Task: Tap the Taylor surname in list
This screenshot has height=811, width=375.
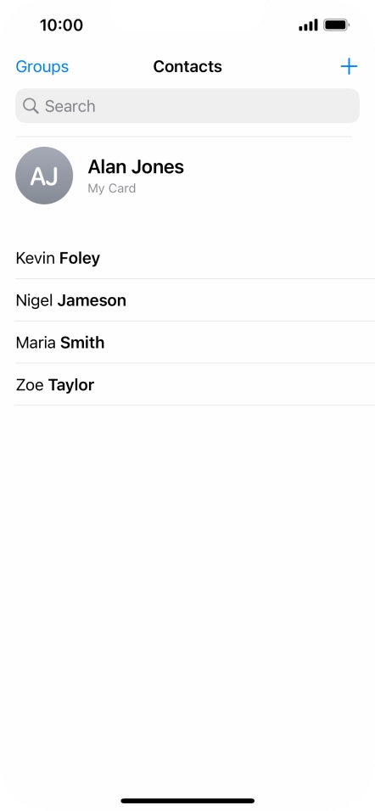Action: click(71, 385)
